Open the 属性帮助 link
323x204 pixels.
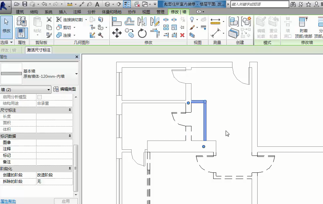click(x=8, y=201)
